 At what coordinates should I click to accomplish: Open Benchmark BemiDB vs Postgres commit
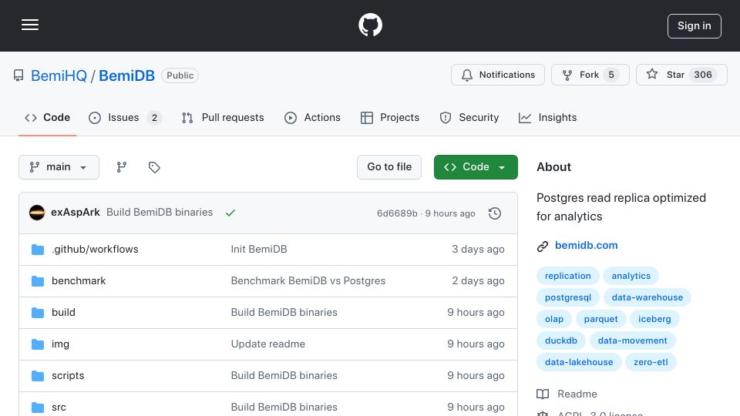point(308,280)
